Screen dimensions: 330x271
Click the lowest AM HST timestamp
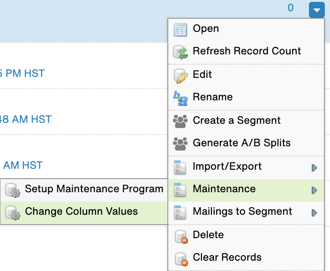tap(23, 166)
